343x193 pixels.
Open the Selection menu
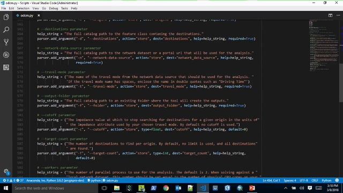click(x=23, y=9)
